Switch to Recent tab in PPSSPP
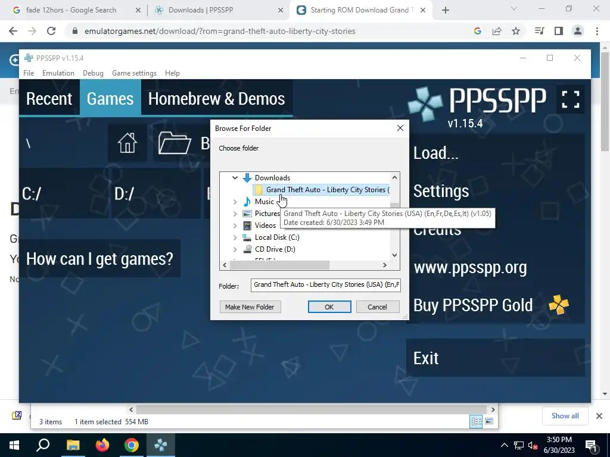Image resolution: width=610 pixels, height=457 pixels. 49,98
